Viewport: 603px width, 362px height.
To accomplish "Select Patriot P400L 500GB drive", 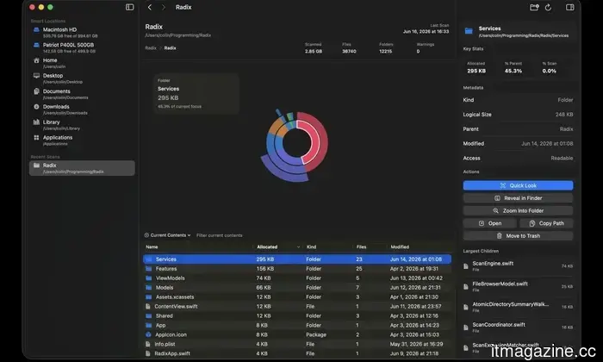I will (82, 47).
